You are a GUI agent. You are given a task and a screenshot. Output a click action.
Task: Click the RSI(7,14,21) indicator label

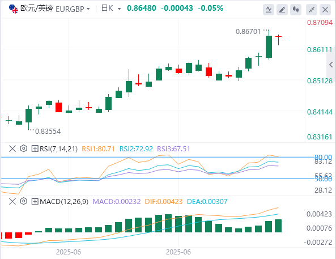pos(58,149)
